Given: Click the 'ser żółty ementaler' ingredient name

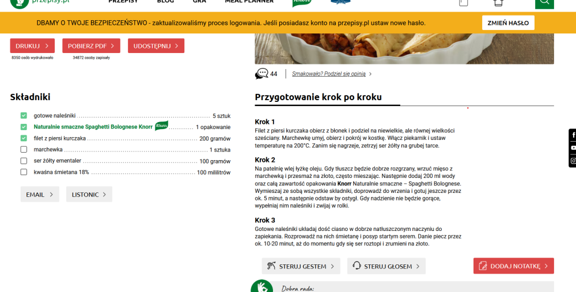Looking at the screenshot, I should click(57, 161).
